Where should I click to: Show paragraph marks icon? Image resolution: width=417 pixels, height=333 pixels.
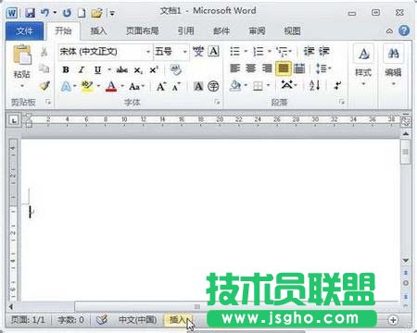coord(337,85)
